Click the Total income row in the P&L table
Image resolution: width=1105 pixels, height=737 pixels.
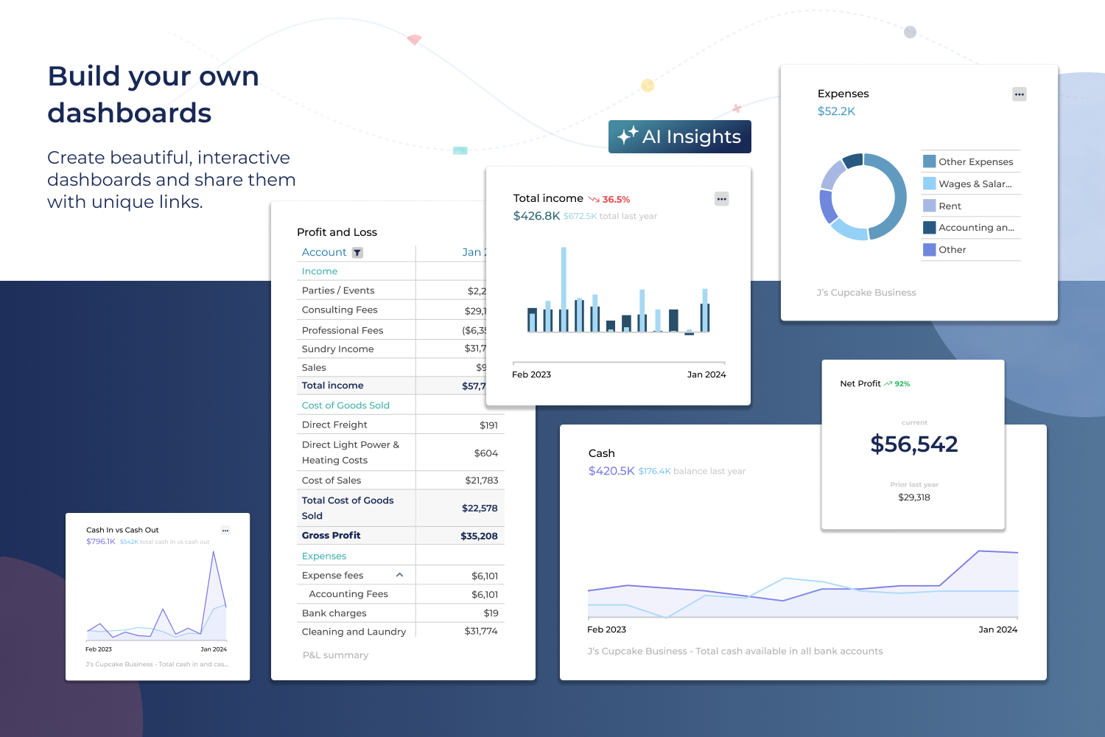[x=332, y=385]
